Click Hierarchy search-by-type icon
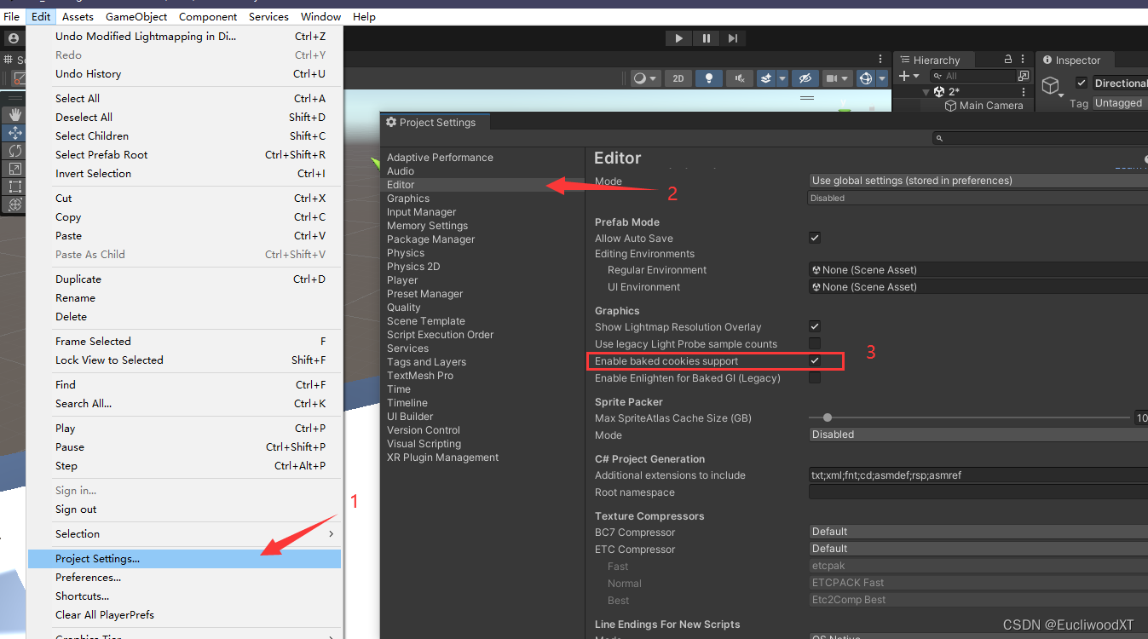 pyautogui.click(x=1024, y=76)
